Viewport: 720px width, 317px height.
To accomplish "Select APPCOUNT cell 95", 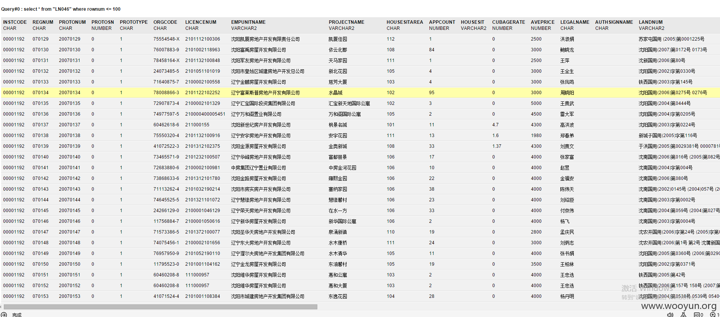I will tap(432, 93).
